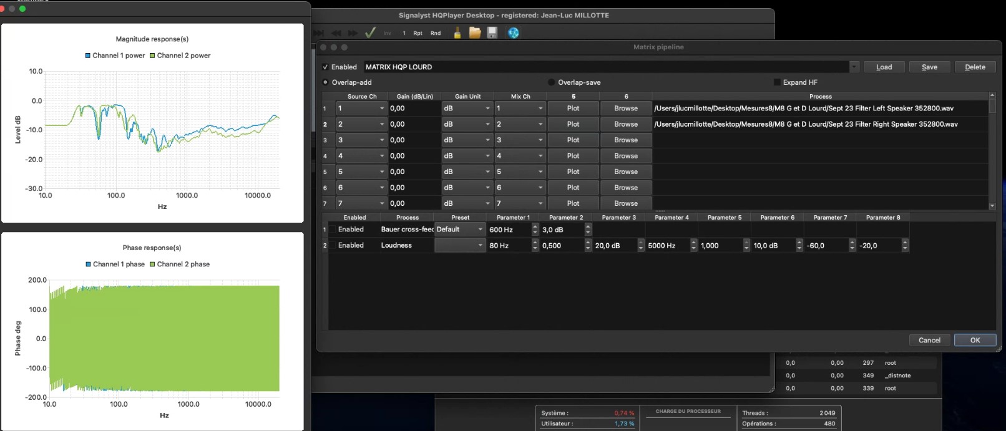
Task: Click the Load button
Action: 884,67
